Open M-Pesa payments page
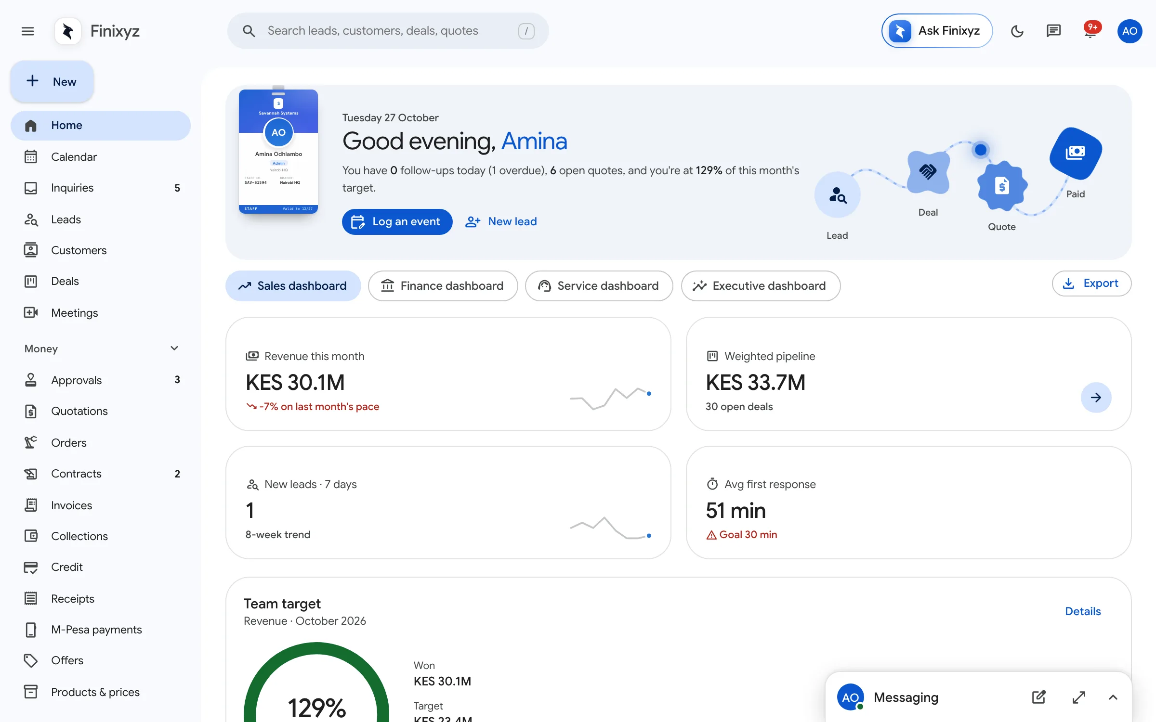Screen dimensions: 1156x722 (x=101, y=630)
